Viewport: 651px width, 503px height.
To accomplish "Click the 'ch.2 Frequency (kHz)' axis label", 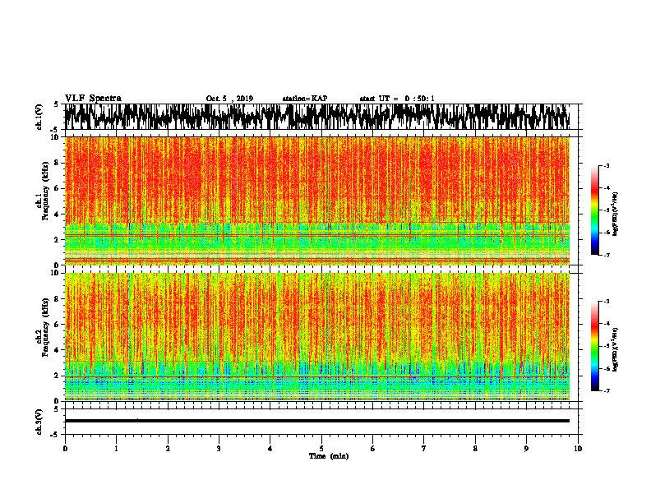I will 43,327.
